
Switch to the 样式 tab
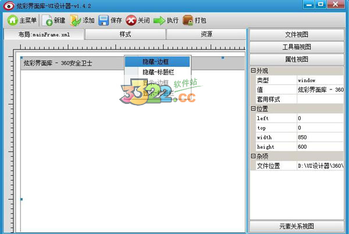125,34
